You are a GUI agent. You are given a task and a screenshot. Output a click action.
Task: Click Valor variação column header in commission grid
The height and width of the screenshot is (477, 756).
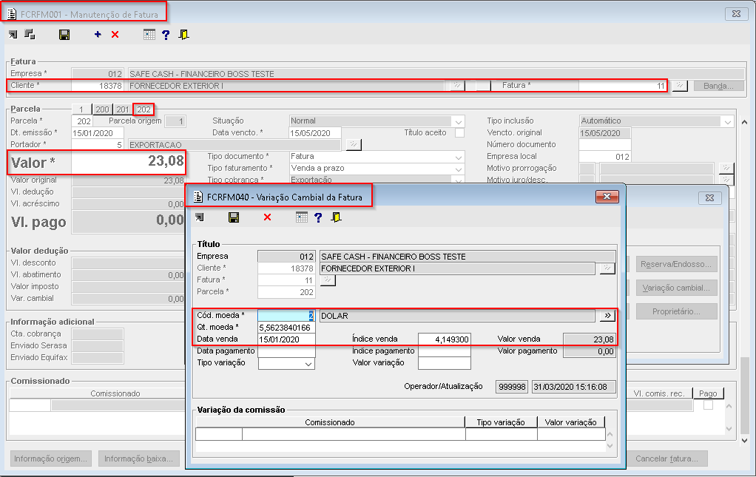(571, 422)
